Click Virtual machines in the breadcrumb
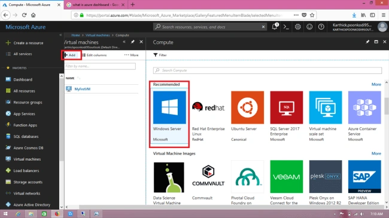Image resolution: width=389 pixels, height=218 pixels. [x=98, y=35]
